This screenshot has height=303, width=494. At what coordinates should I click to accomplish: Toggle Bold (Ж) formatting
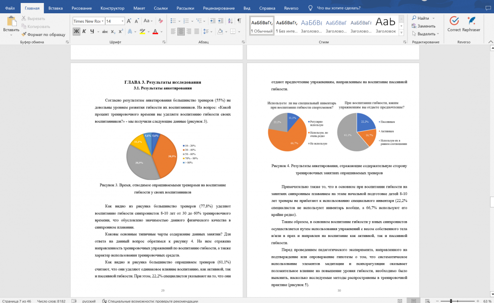click(x=76, y=32)
